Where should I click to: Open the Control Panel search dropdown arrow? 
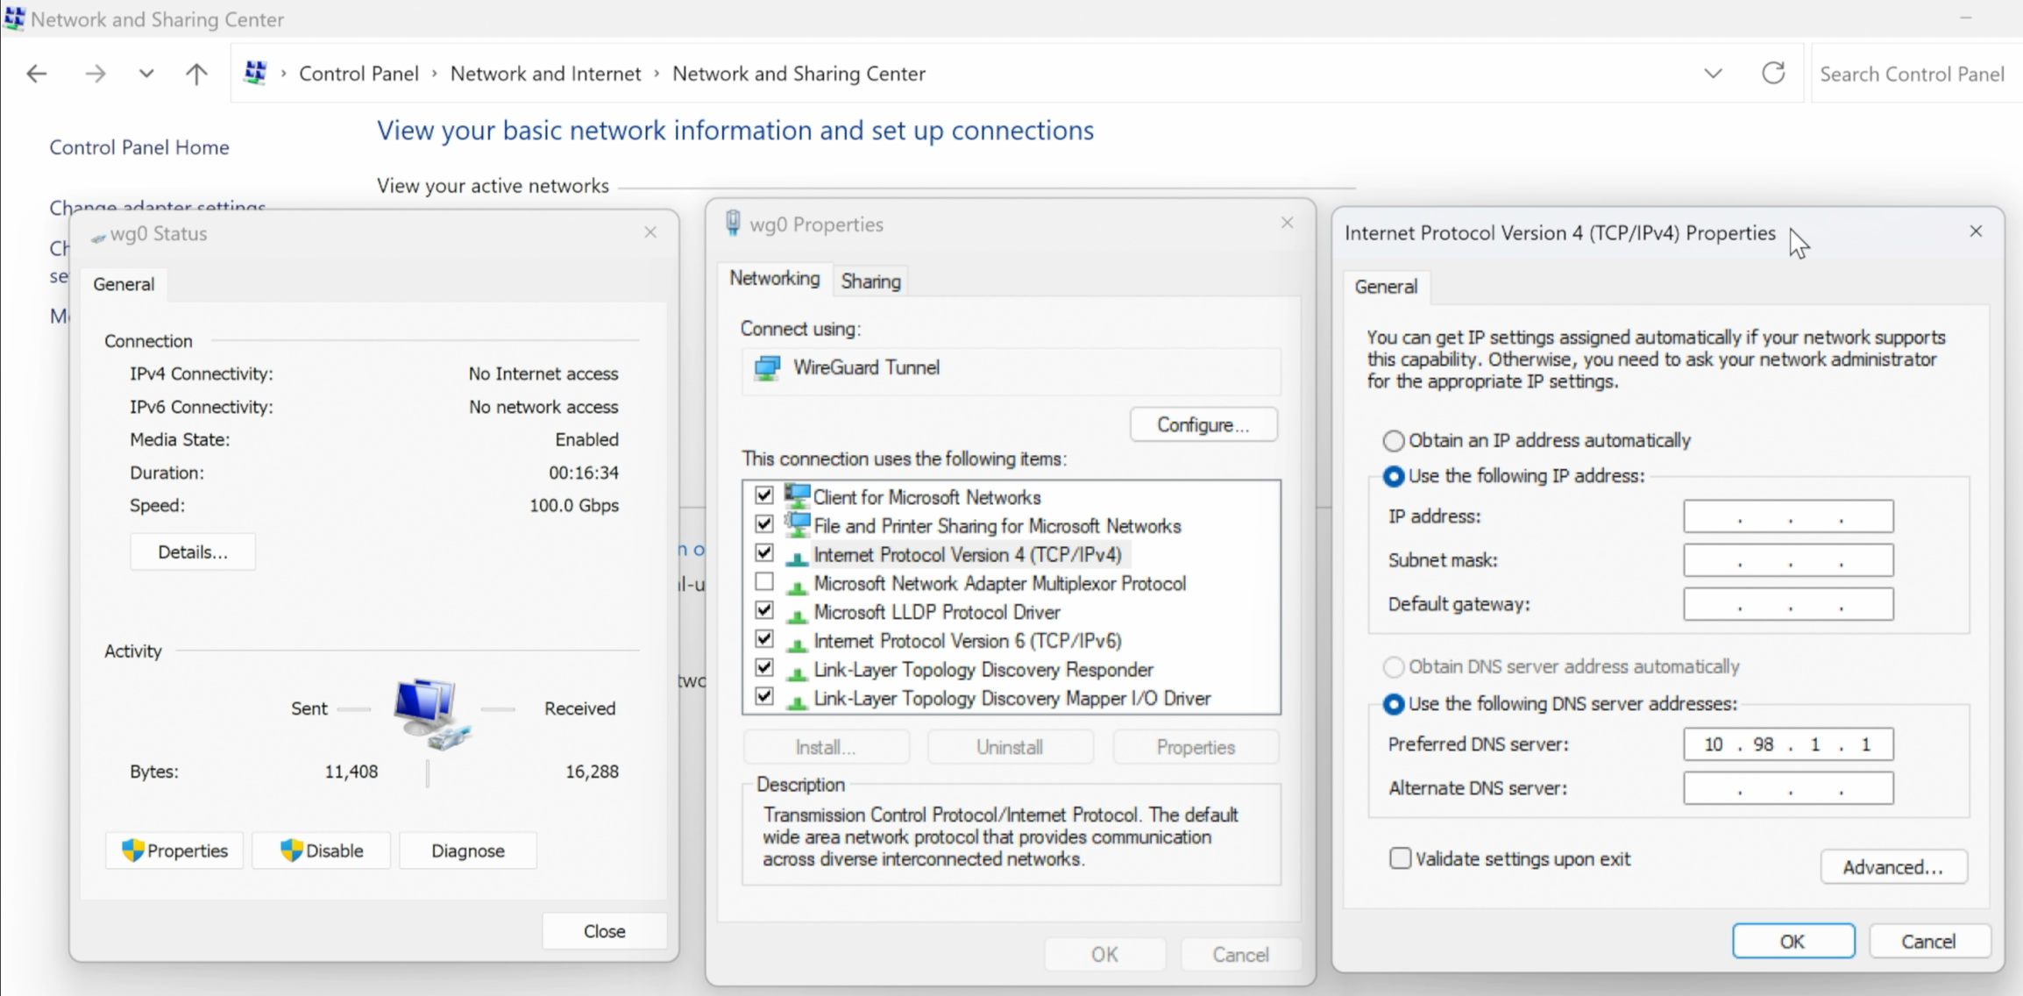[1714, 74]
